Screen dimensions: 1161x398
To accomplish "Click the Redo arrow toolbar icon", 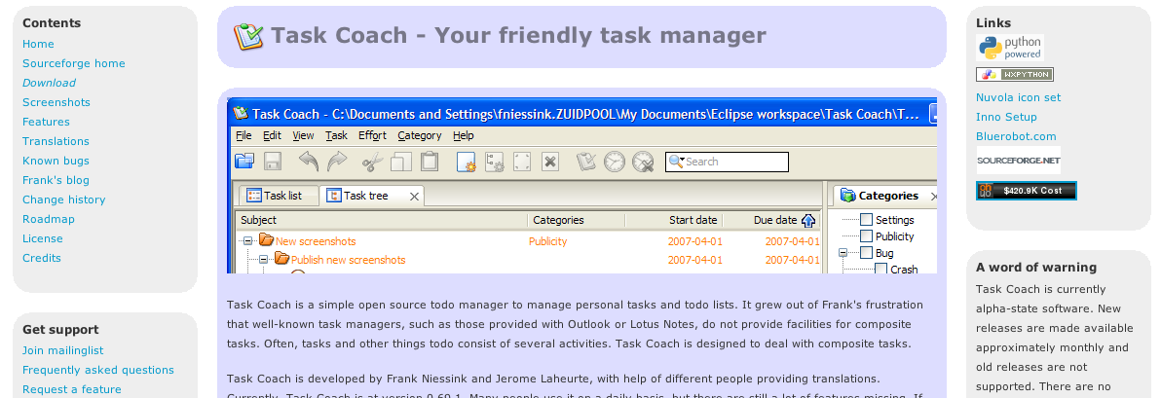I will (337, 162).
